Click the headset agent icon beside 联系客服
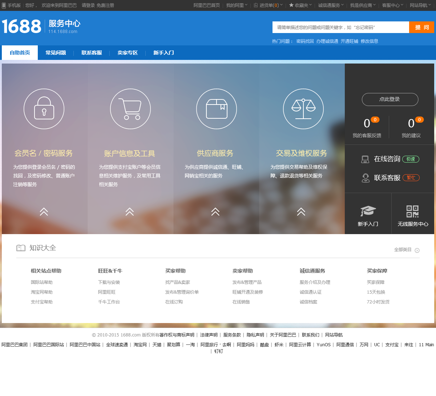The image size is (436, 396). click(x=366, y=178)
